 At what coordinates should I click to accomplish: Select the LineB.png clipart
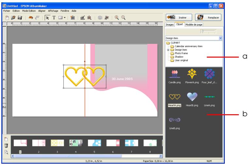click(x=174, y=123)
